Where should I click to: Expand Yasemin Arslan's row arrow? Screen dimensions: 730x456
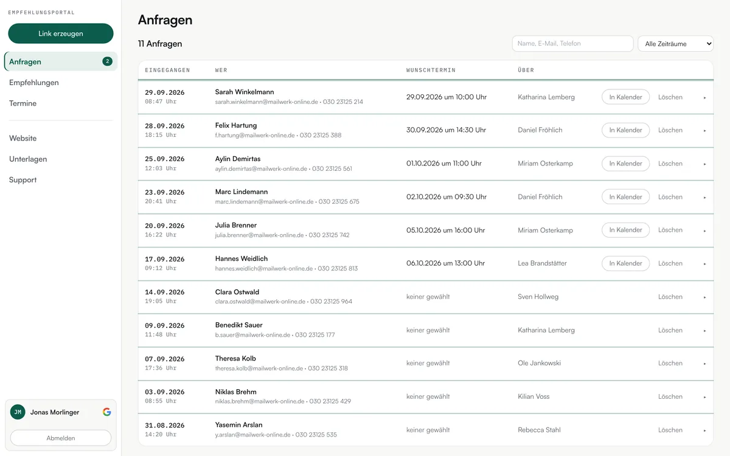click(704, 430)
